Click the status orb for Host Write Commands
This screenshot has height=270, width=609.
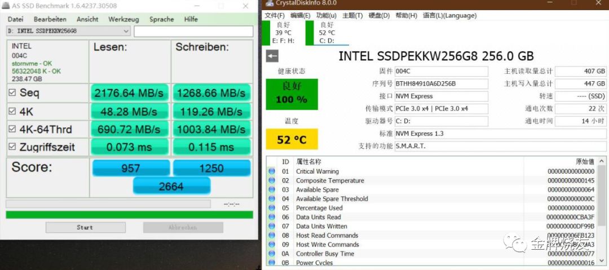[271, 245]
